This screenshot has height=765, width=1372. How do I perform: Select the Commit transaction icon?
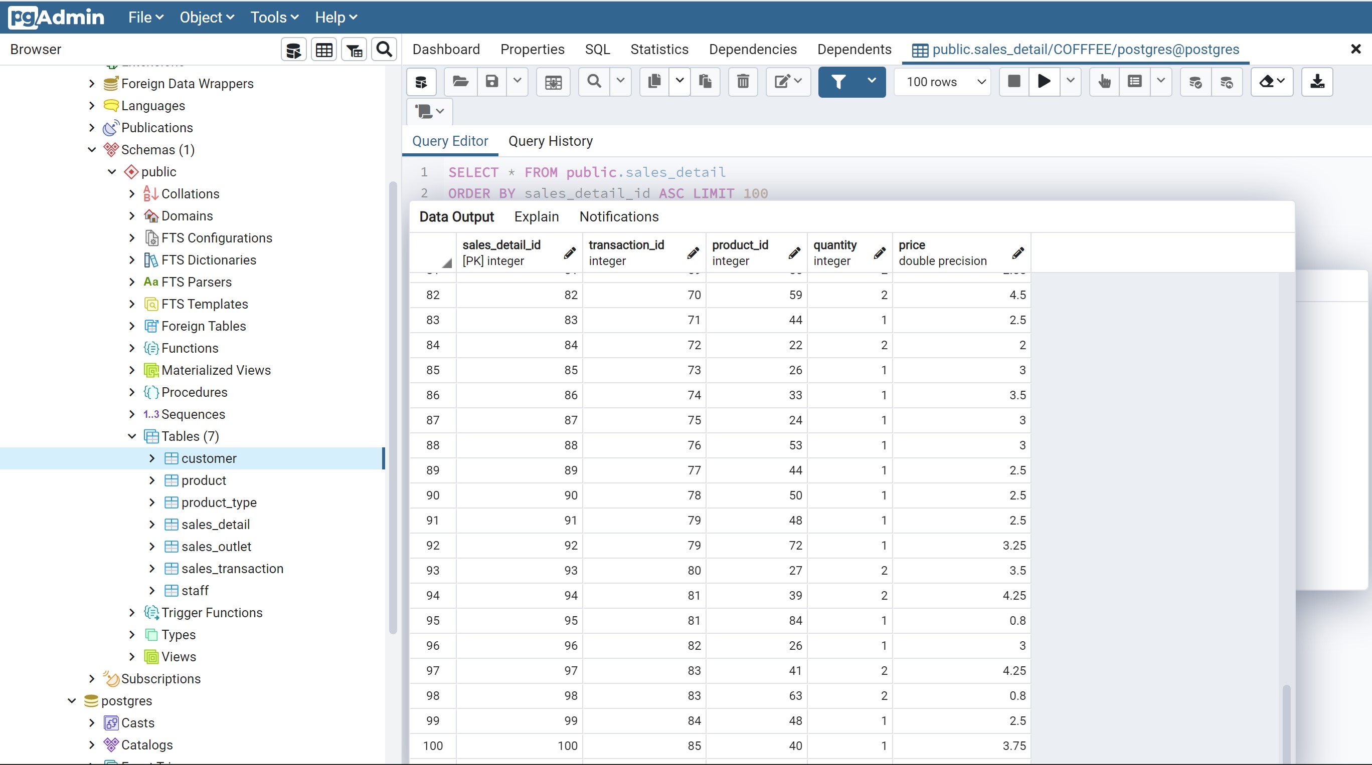coord(1195,82)
